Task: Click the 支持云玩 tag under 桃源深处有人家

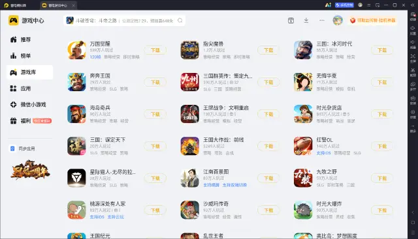Action: [x=116, y=217]
